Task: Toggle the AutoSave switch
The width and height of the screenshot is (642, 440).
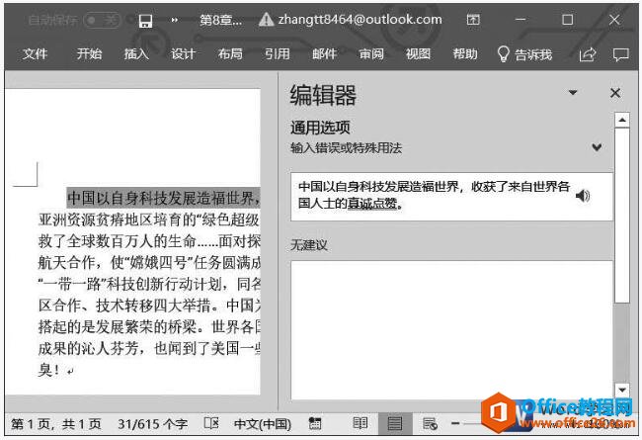Action: pos(103,20)
